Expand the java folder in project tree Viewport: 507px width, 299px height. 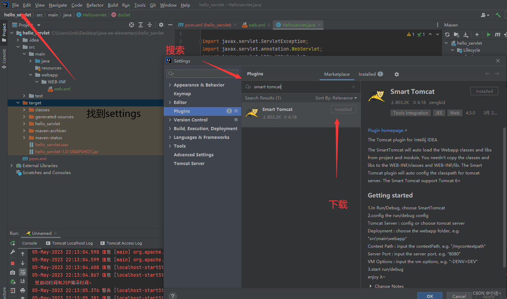click(x=31, y=61)
